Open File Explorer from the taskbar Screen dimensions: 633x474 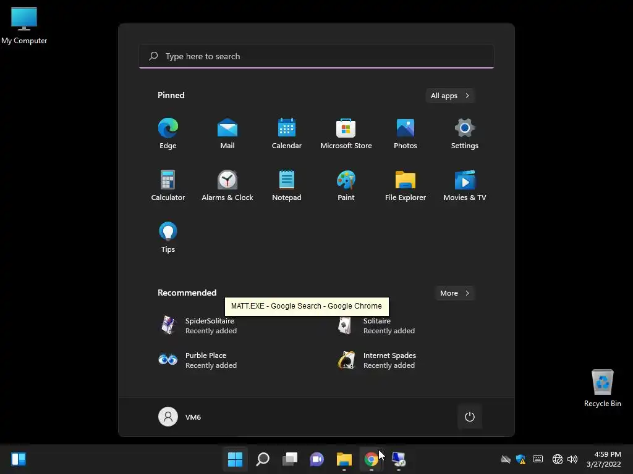[x=344, y=459]
